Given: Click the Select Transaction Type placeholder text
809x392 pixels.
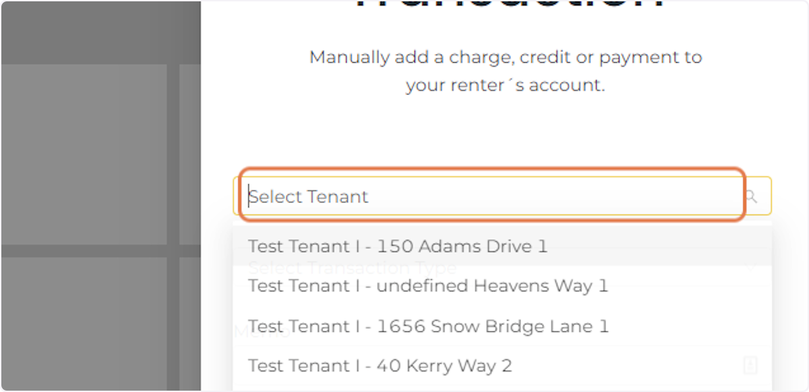Looking at the screenshot, I should click(x=352, y=267).
